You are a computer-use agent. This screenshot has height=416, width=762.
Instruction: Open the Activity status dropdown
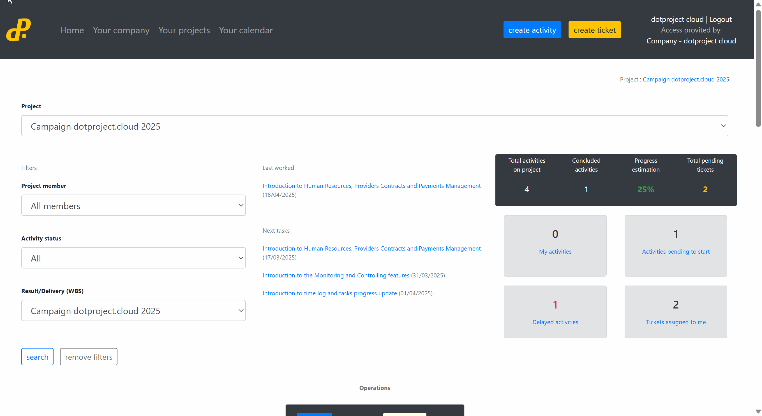click(x=133, y=258)
